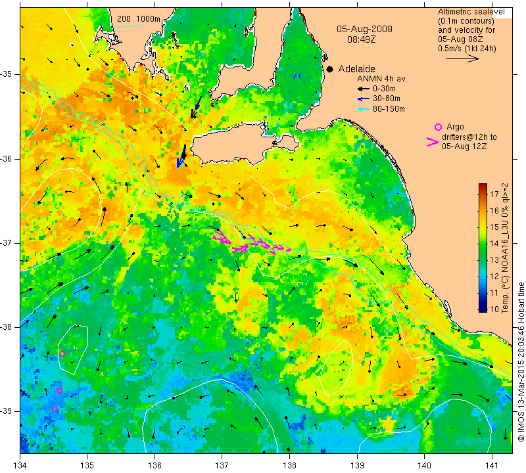The height and width of the screenshot is (473, 526).
Task: Click the 140 longitude axis label
Action: (x=424, y=465)
